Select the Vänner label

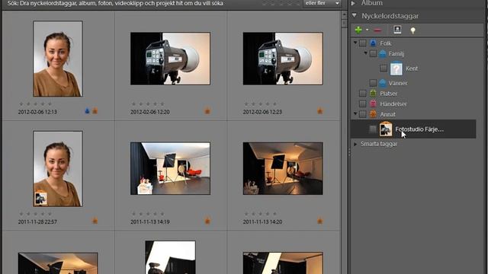tap(398, 83)
